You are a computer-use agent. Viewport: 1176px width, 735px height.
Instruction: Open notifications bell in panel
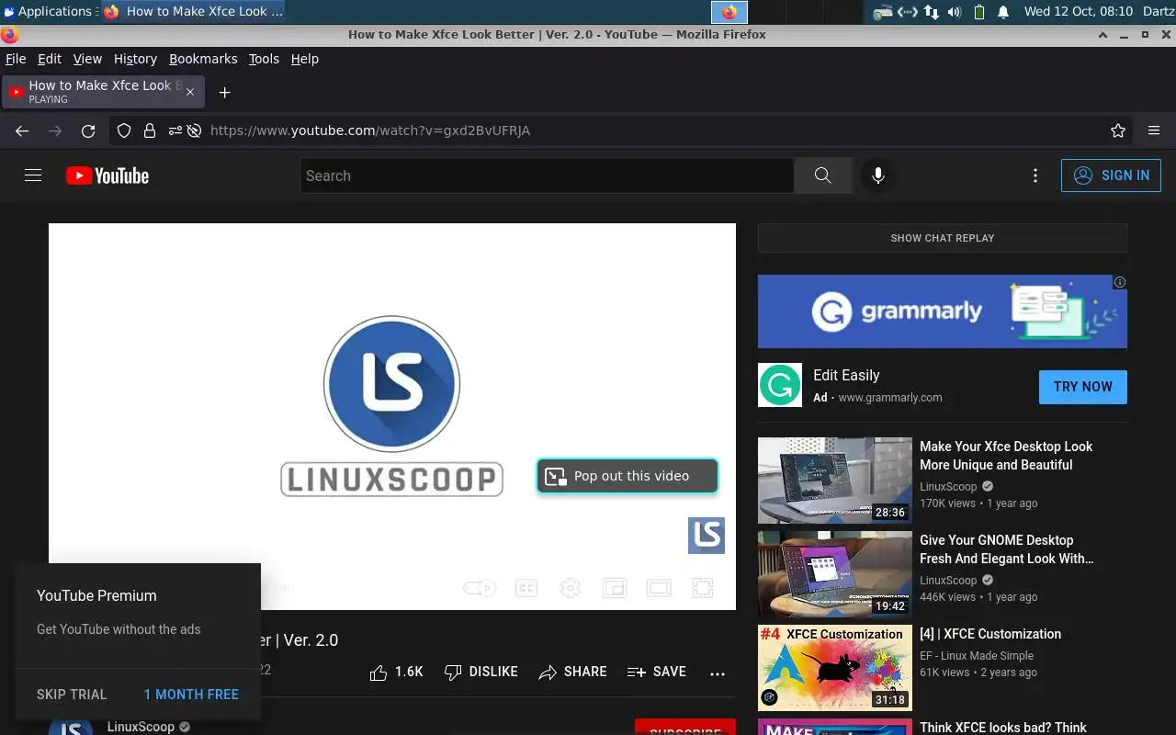click(1003, 12)
